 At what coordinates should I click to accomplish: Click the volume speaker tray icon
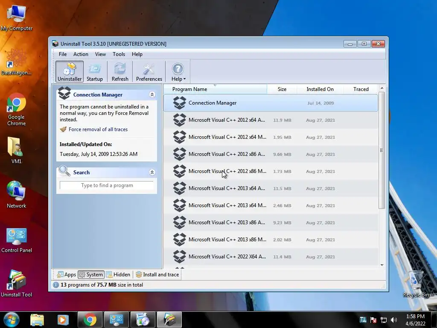pyautogui.click(x=393, y=320)
